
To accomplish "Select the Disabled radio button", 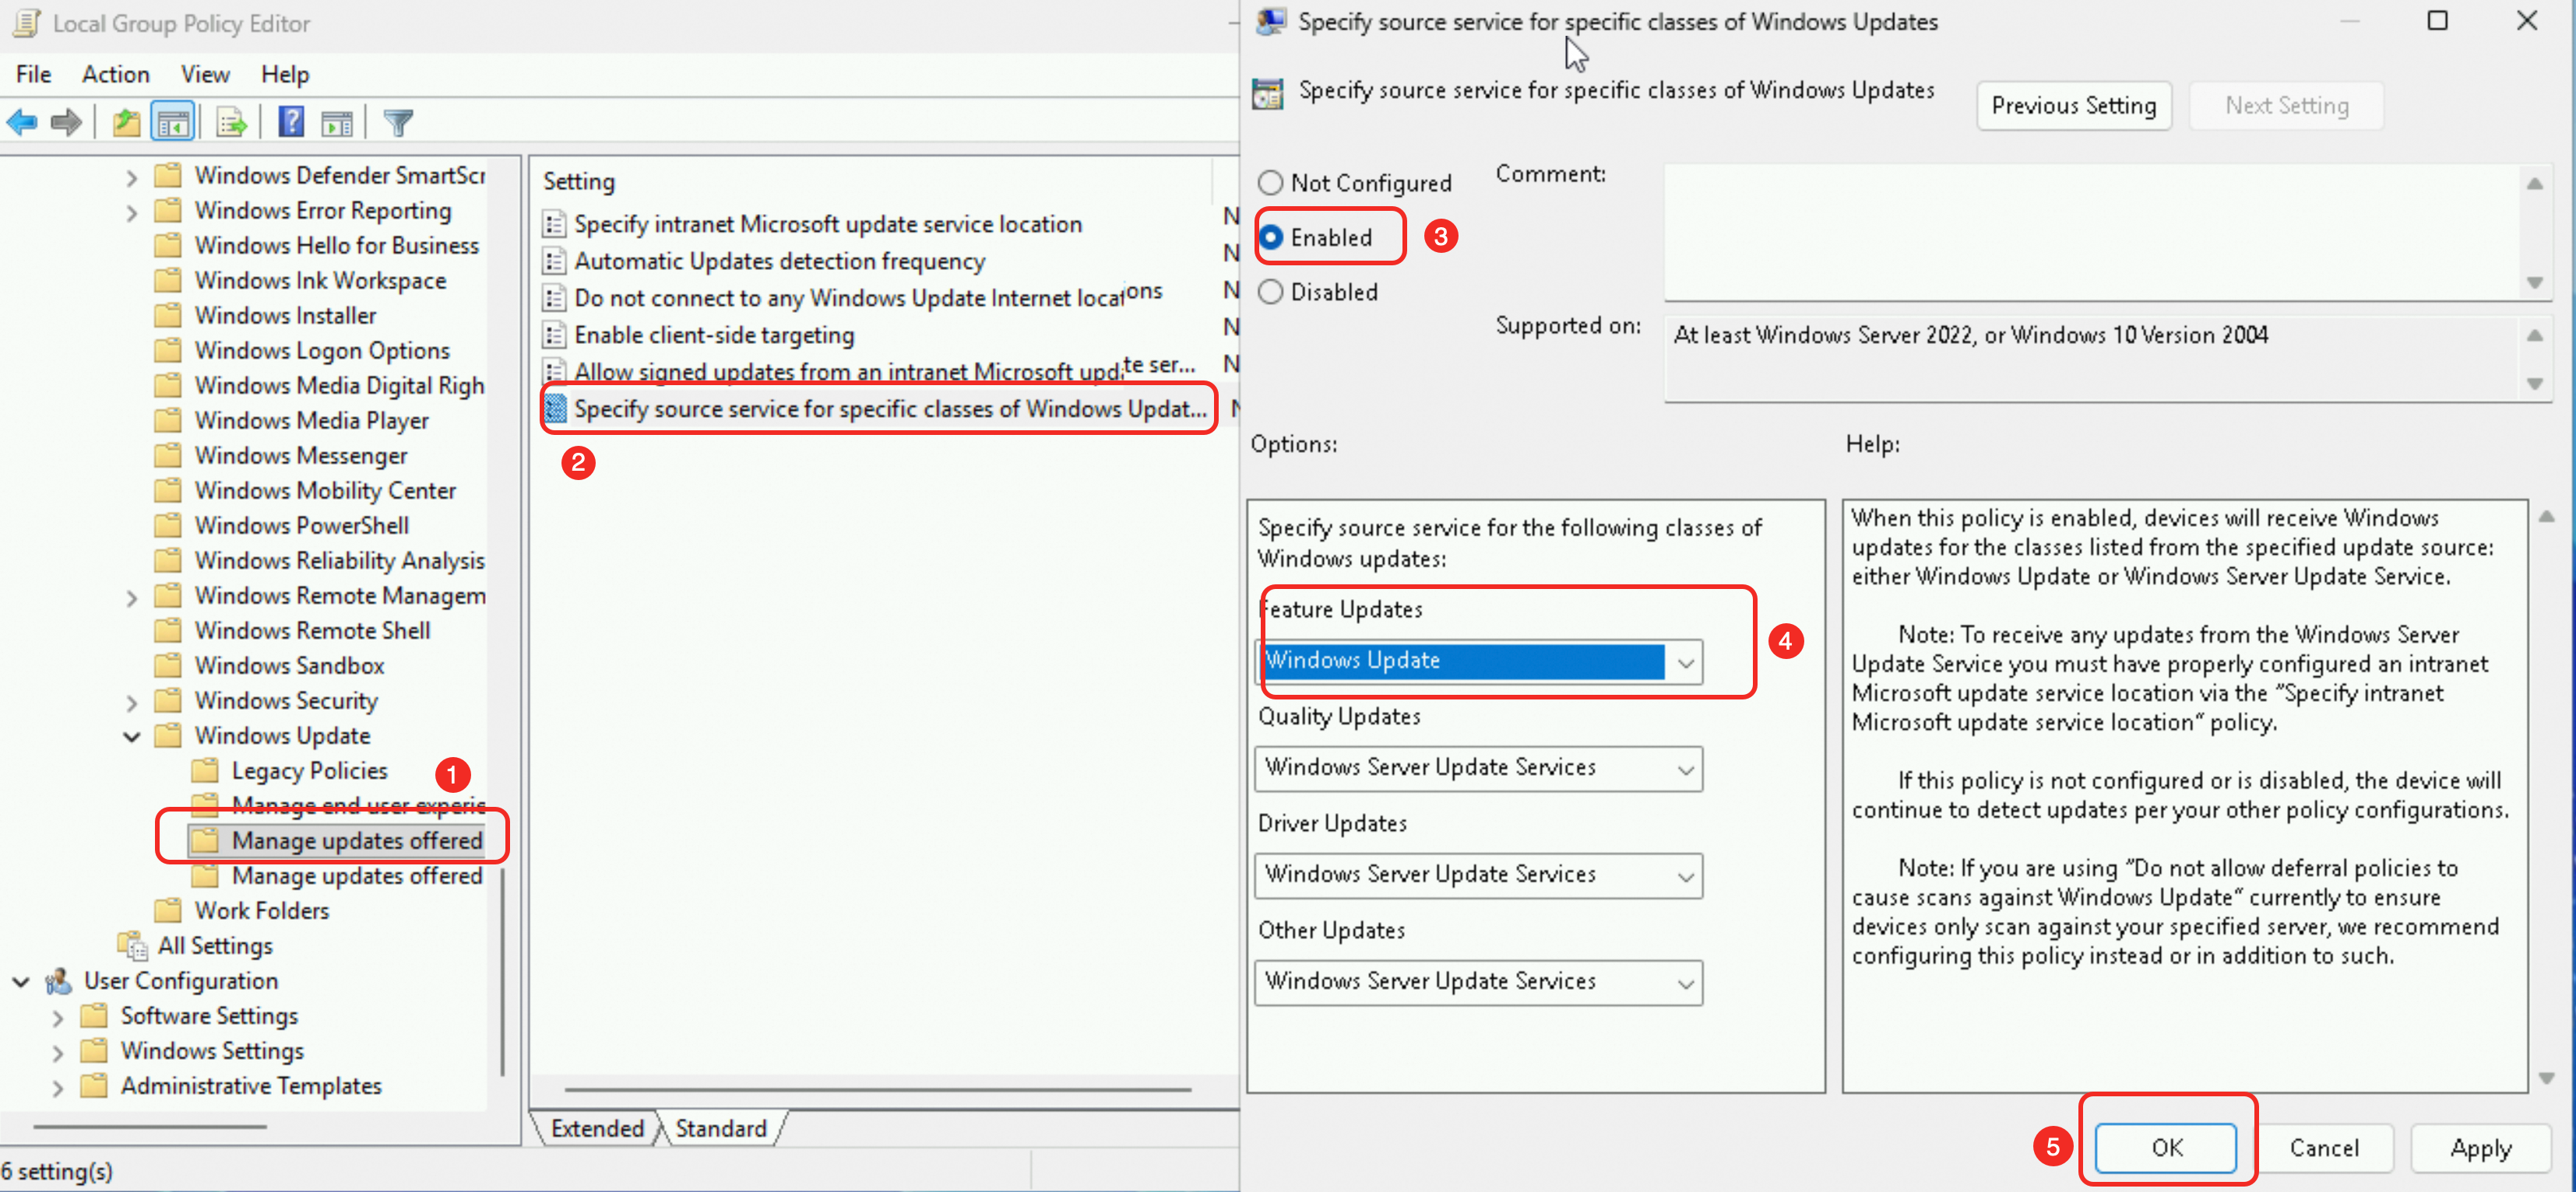I will (x=1270, y=292).
